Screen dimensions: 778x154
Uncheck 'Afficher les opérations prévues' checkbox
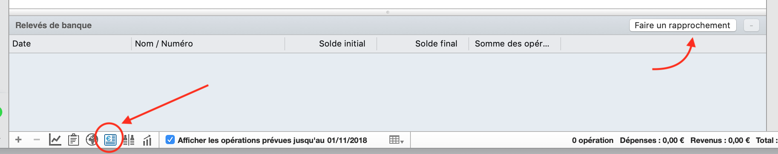click(170, 140)
